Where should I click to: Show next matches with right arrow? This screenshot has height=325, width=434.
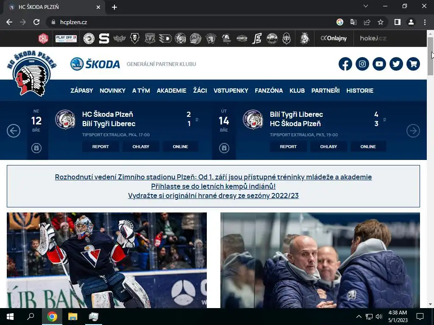click(x=413, y=131)
